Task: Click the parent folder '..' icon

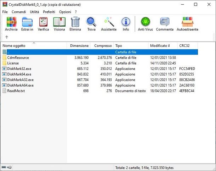Action: tap(4, 52)
